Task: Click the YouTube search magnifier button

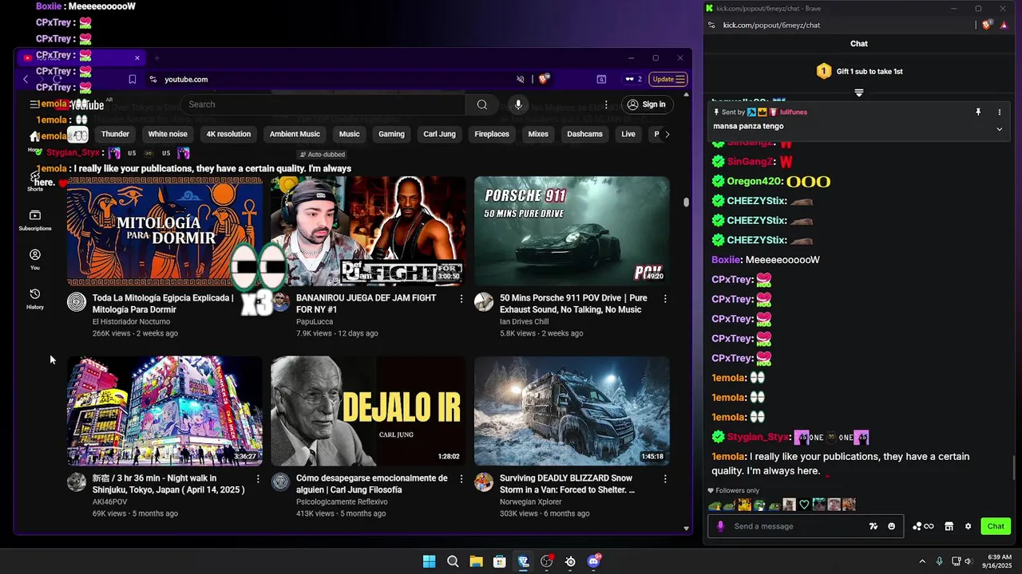Action: pos(481,104)
